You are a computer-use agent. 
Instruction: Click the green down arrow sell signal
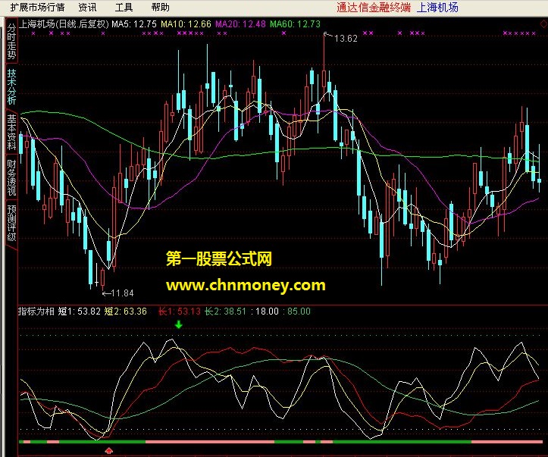pos(179,325)
